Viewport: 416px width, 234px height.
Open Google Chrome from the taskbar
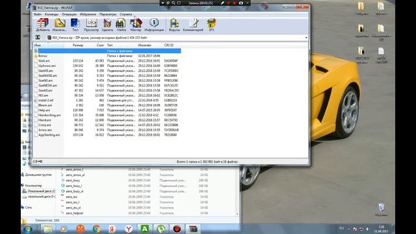[97, 229]
